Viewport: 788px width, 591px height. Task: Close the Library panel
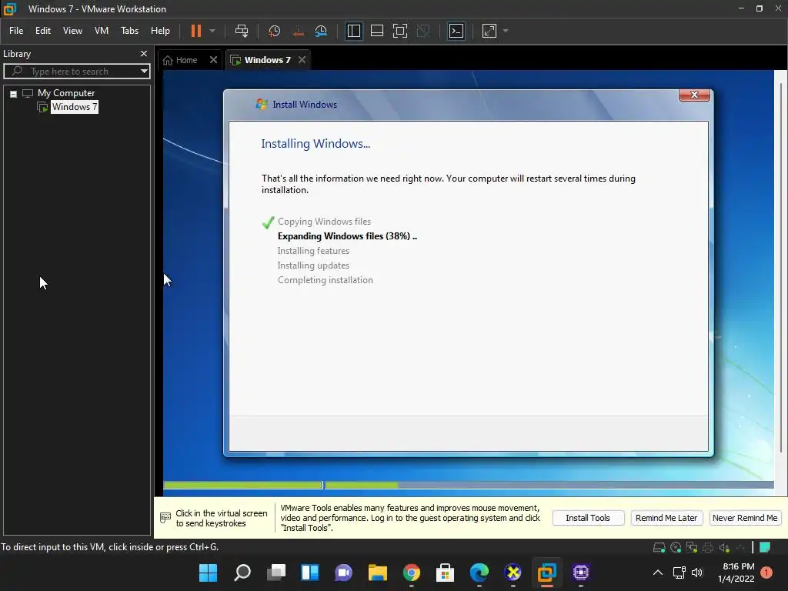[x=144, y=53]
